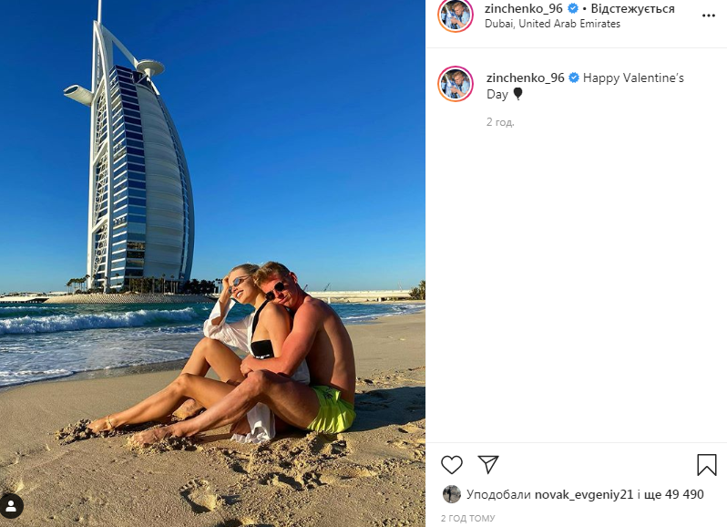Open novak_evgeniy21 profile from likes

pyautogui.click(x=584, y=494)
